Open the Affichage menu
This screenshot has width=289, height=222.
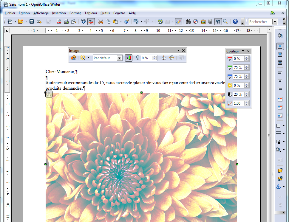pos(41,13)
